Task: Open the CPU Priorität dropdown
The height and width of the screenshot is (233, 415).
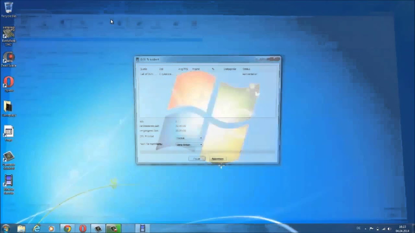Action: [x=189, y=138]
